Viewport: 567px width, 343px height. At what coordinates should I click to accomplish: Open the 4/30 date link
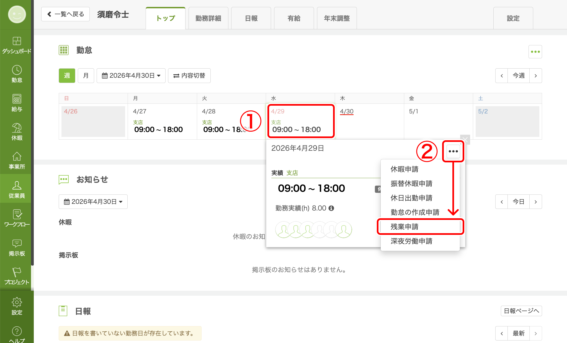tap(347, 111)
